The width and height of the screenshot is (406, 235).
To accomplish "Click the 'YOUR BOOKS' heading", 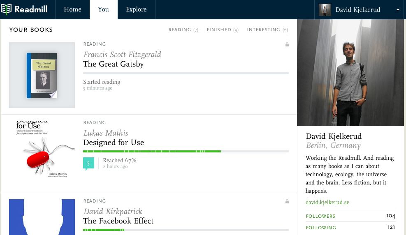I will click(31, 30).
